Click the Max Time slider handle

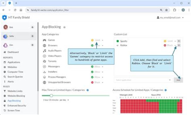point(51,95)
